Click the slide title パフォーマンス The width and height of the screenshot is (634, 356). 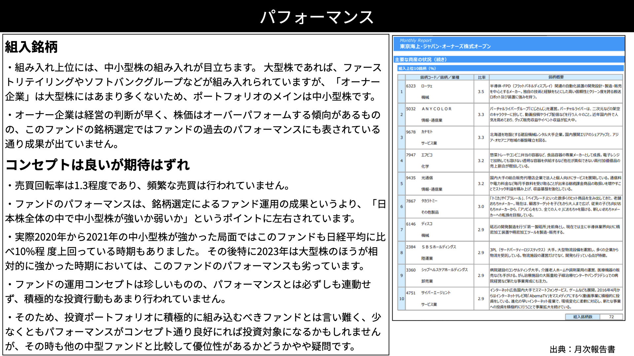tap(317, 17)
